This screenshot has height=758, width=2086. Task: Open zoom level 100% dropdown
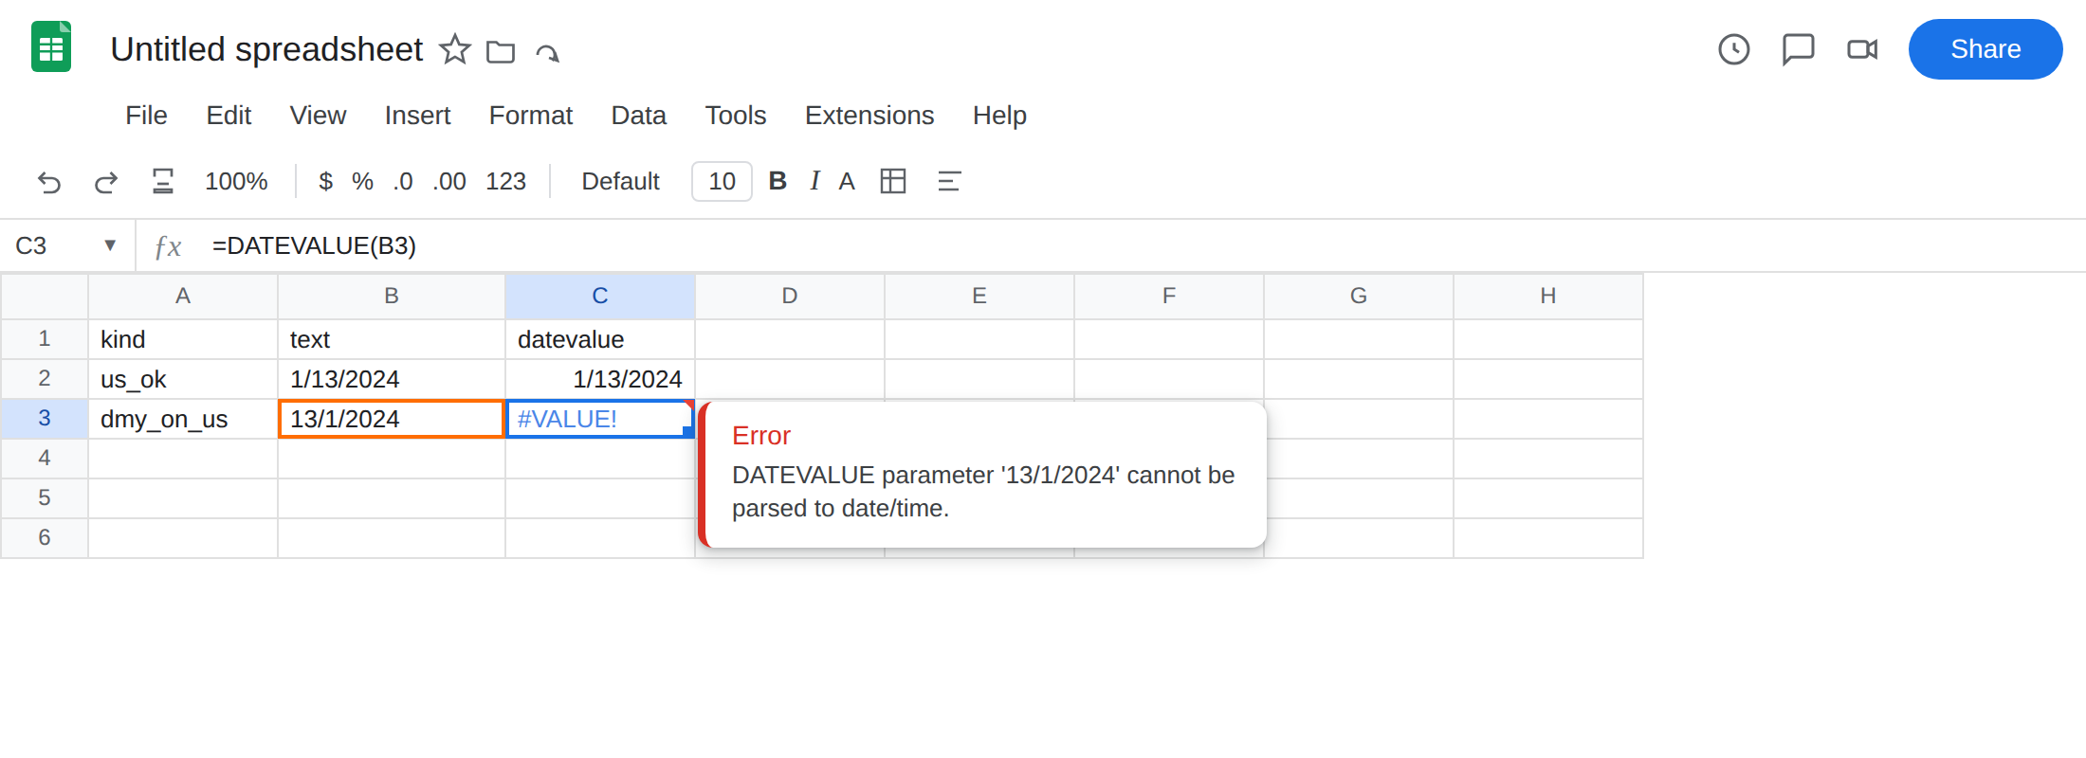click(236, 181)
